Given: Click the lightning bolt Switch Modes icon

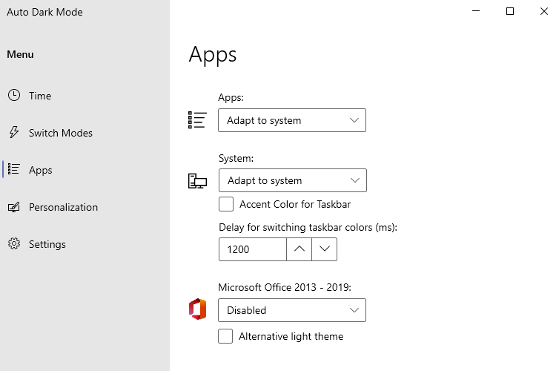Looking at the screenshot, I should tap(14, 132).
